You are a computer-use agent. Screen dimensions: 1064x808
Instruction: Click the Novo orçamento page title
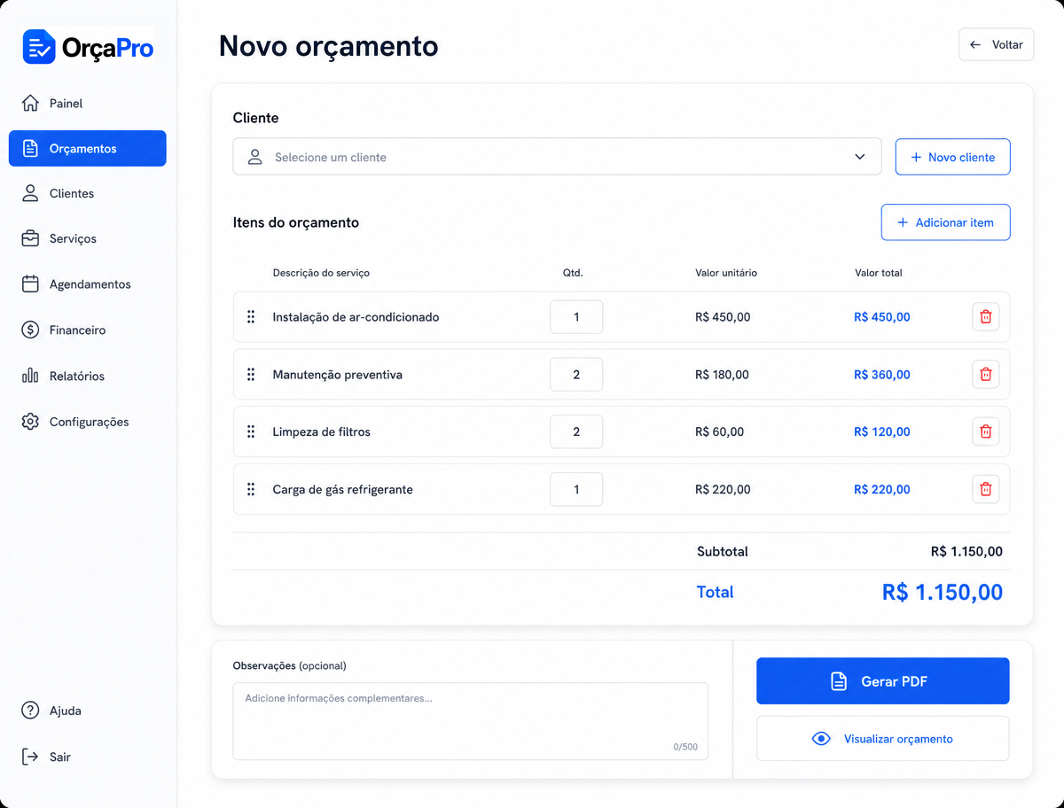tap(329, 46)
